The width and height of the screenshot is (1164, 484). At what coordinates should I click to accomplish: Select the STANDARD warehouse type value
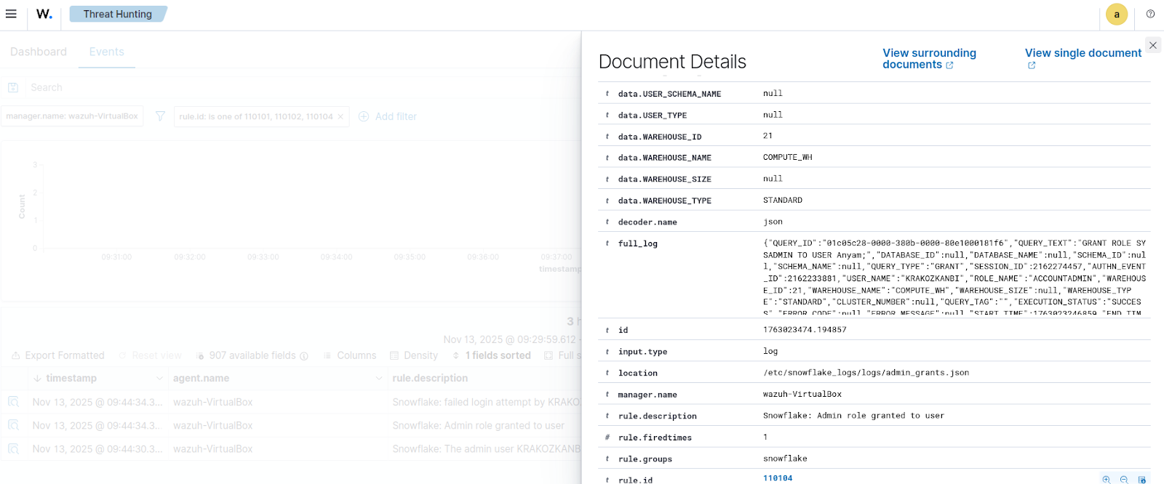click(x=783, y=200)
